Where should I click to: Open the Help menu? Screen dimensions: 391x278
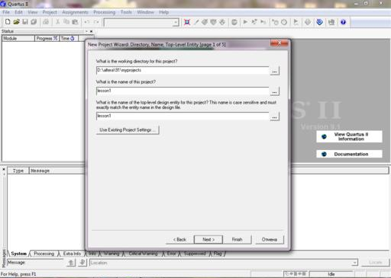point(164,12)
